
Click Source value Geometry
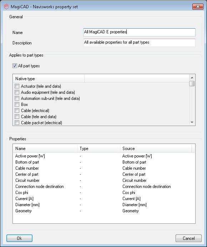131,211
